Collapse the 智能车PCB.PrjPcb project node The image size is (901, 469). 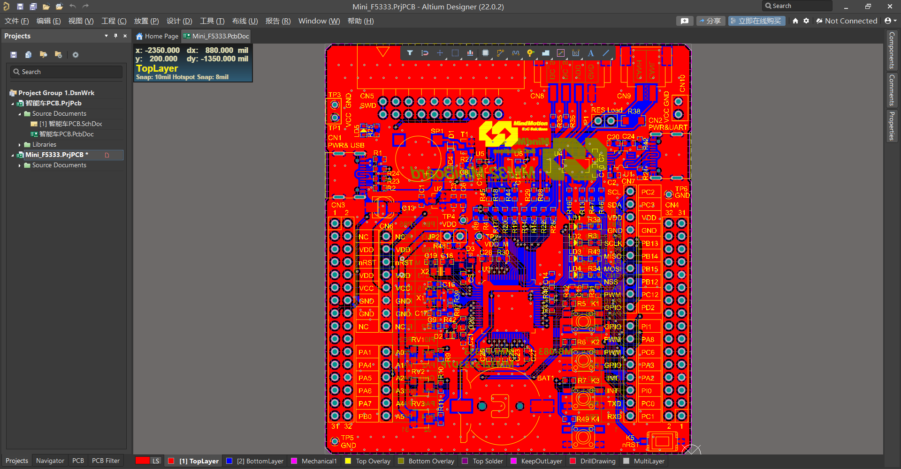tap(13, 104)
